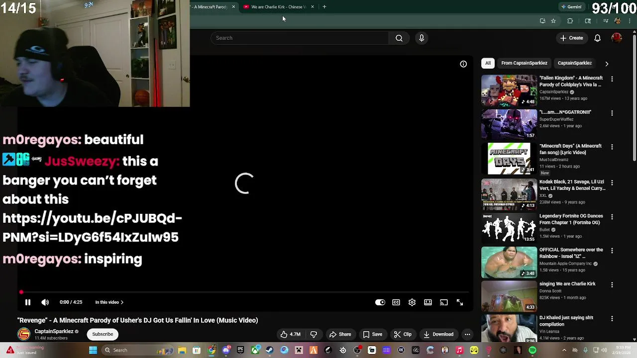Screen dimensions: 637x358
Task: Like the Revenge video
Action: coord(291,334)
